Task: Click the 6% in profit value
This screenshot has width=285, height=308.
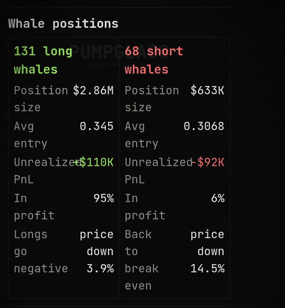Action: (x=218, y=198)
